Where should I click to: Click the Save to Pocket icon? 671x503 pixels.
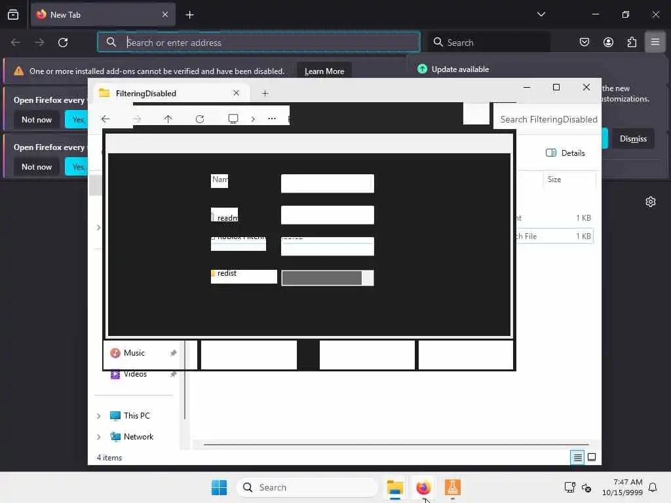point(584,42)
